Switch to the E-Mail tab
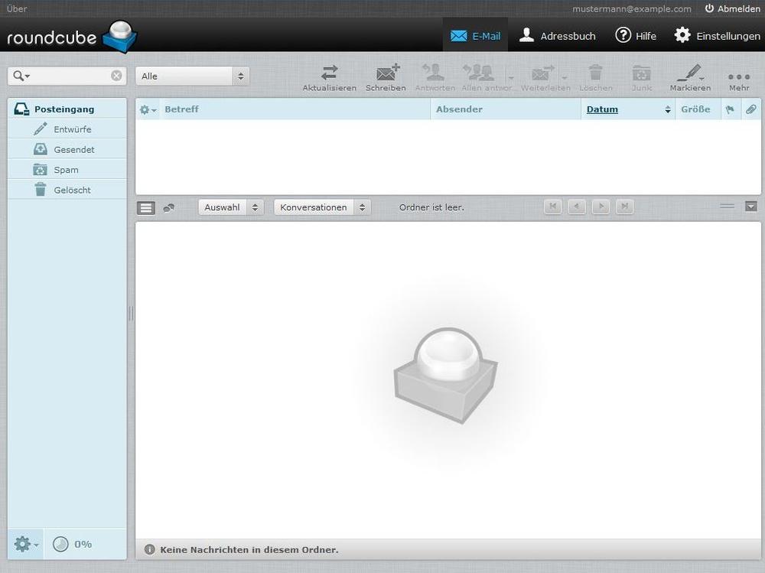The width and height of the screenshot is (765, 573). pos(475,35)
